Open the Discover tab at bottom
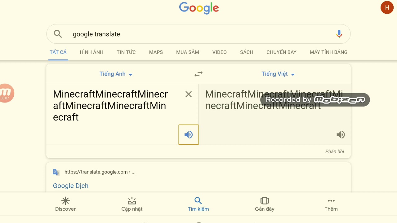The image size is (397, 223). click(65, 204)
